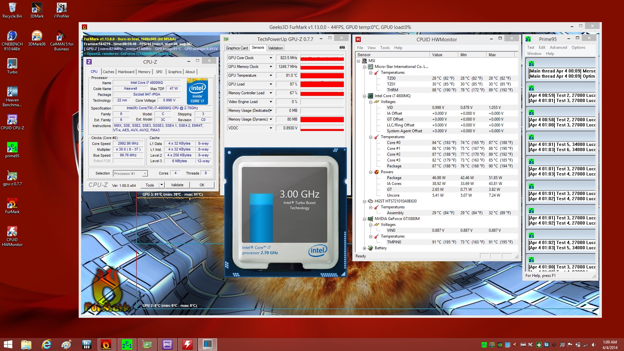Screen dimensions: 624x351
Task: Click the Prime95 taskbar icon
Action: point(127,344)
